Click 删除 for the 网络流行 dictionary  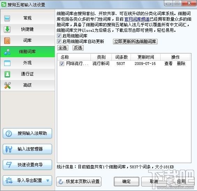(x=181, y=64)
